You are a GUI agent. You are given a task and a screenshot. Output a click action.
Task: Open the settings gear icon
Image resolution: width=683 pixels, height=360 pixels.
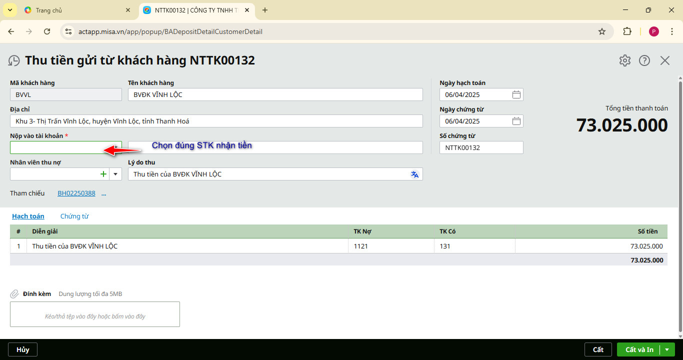point(624,60)
